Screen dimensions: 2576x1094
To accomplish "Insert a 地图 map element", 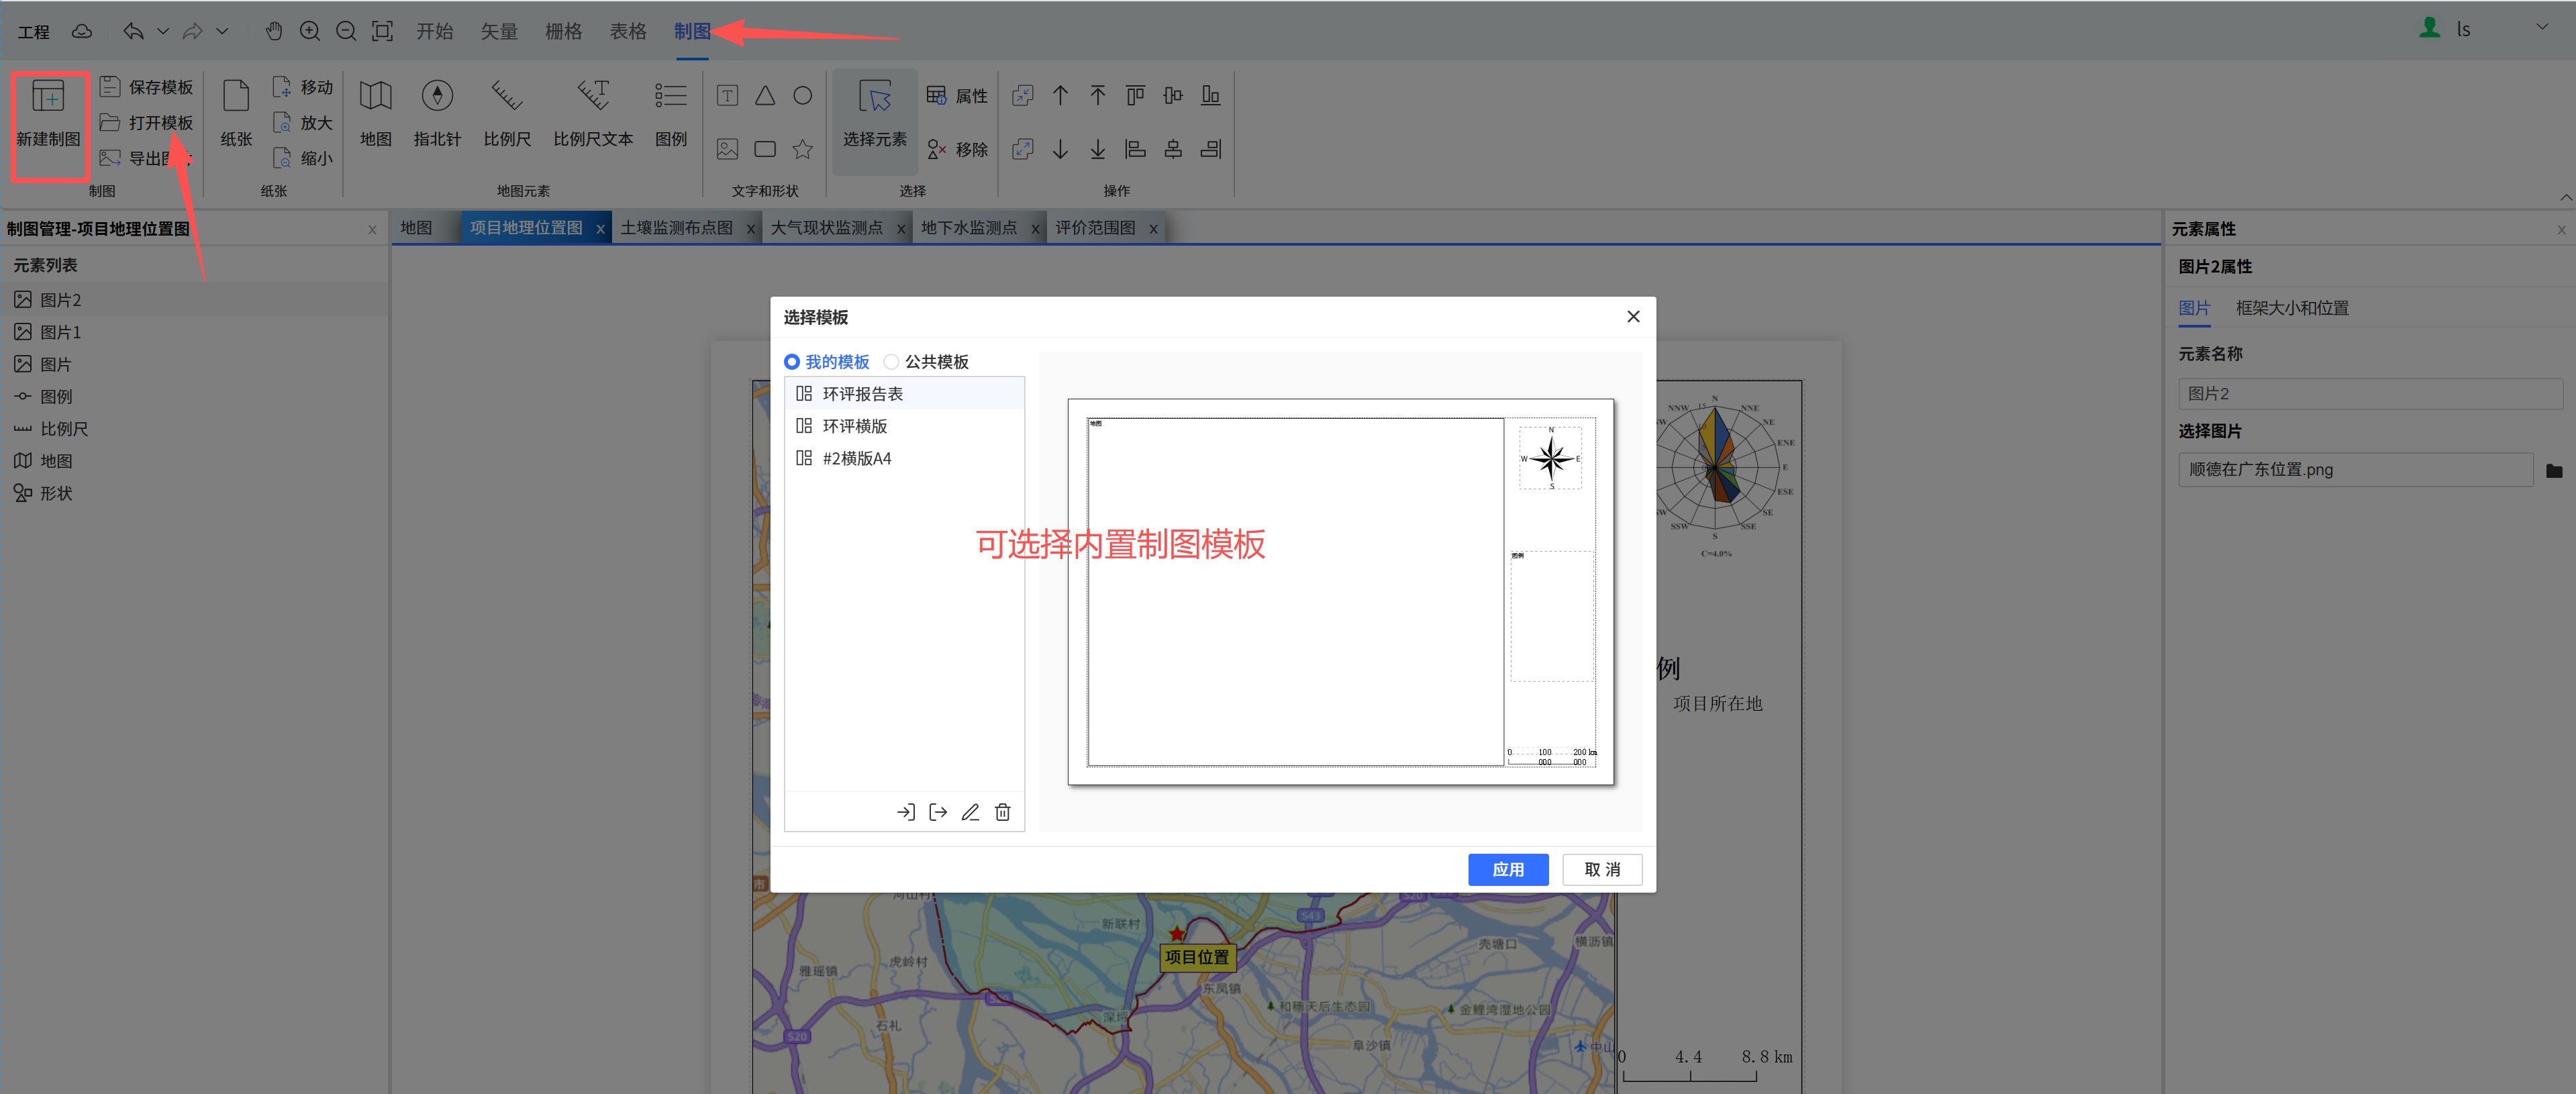I will tap(376, 113).
